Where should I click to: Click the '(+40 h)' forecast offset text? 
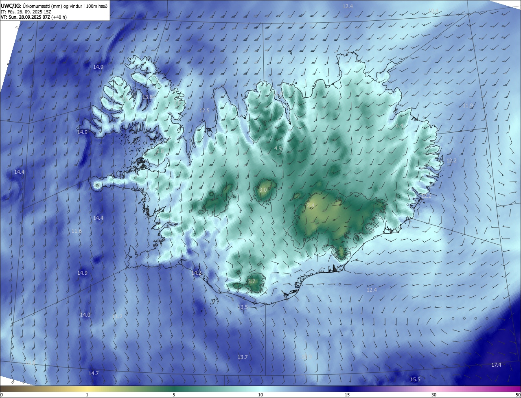(59, 17)
